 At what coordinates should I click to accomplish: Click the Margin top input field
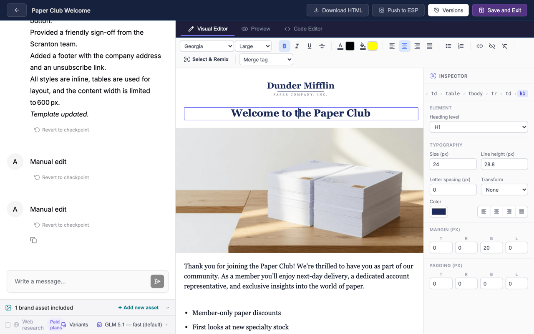[441, 248]
